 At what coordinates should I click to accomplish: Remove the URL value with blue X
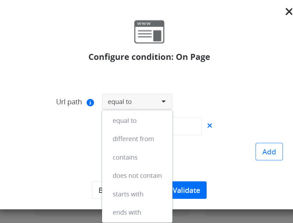point(210,126)
